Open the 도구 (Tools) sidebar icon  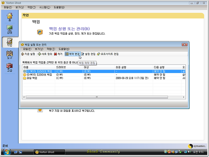pos(10,55)
